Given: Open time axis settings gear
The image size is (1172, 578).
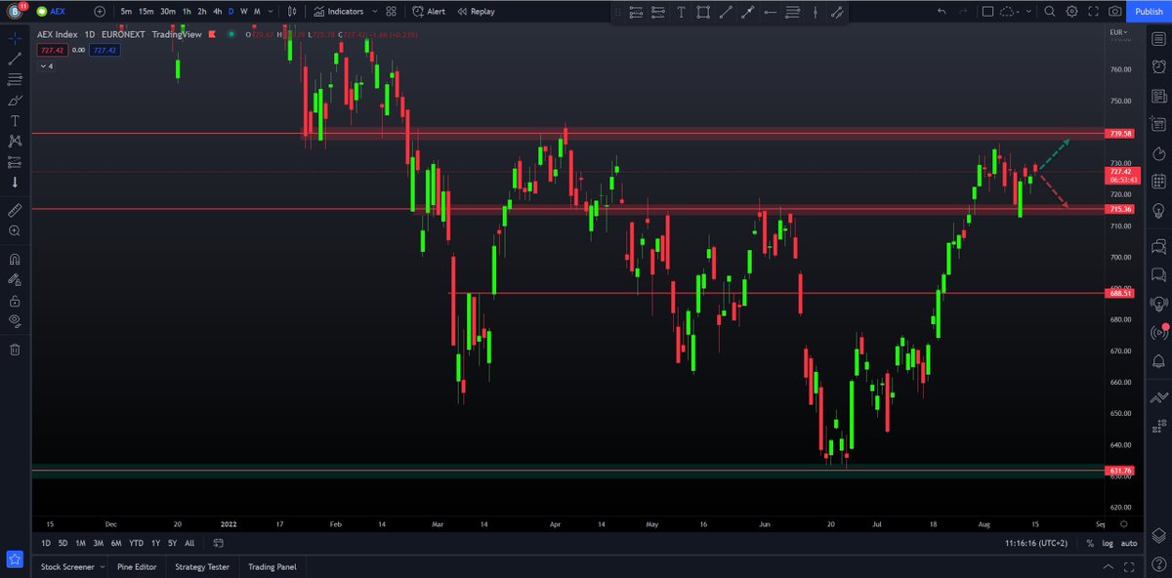Looking at the screenshot, I should coord(1124,524).
